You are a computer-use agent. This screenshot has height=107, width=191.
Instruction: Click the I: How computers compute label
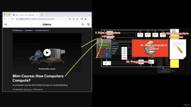(108, 34)
